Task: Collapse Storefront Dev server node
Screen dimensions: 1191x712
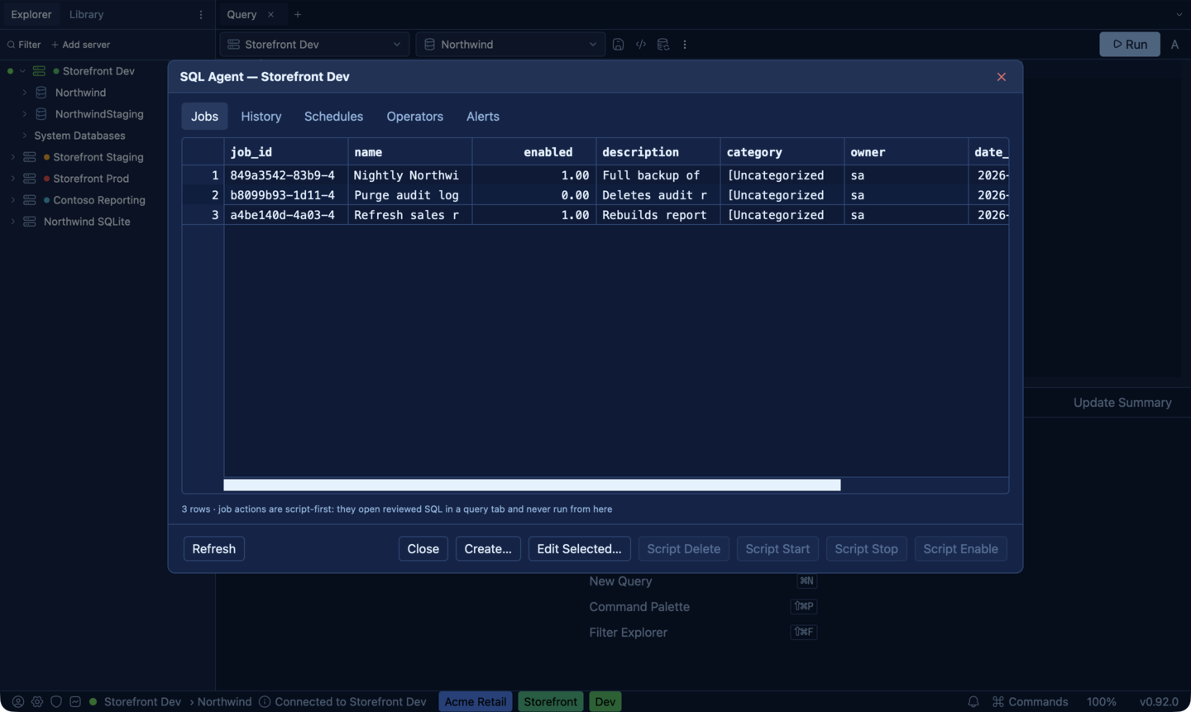Action: coord(22,71)
